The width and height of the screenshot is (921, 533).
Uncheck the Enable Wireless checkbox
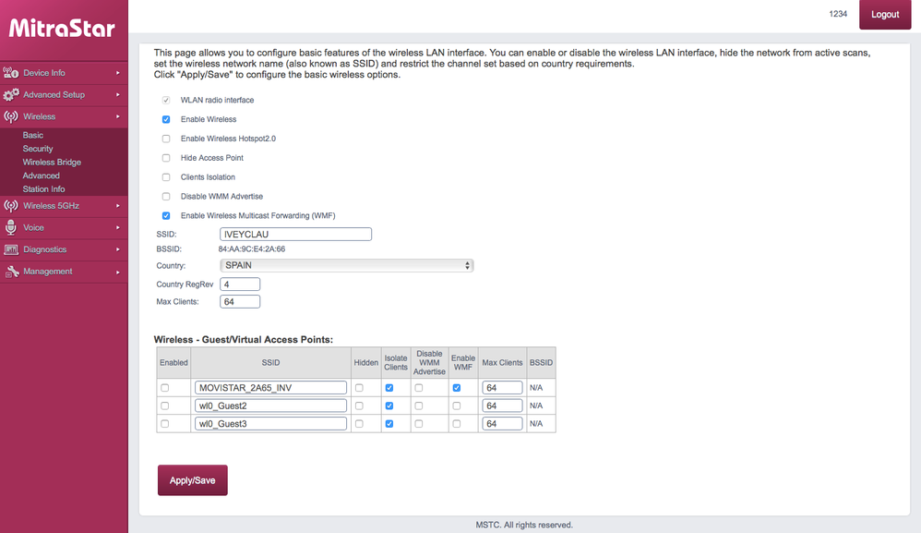coord(166,119)
